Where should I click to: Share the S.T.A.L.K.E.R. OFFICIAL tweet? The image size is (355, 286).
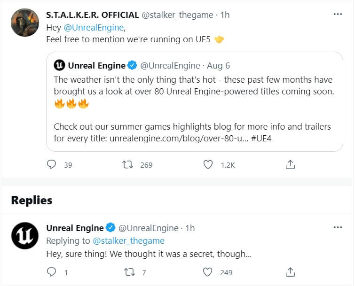pyautogui.click(x=290, y=164)
